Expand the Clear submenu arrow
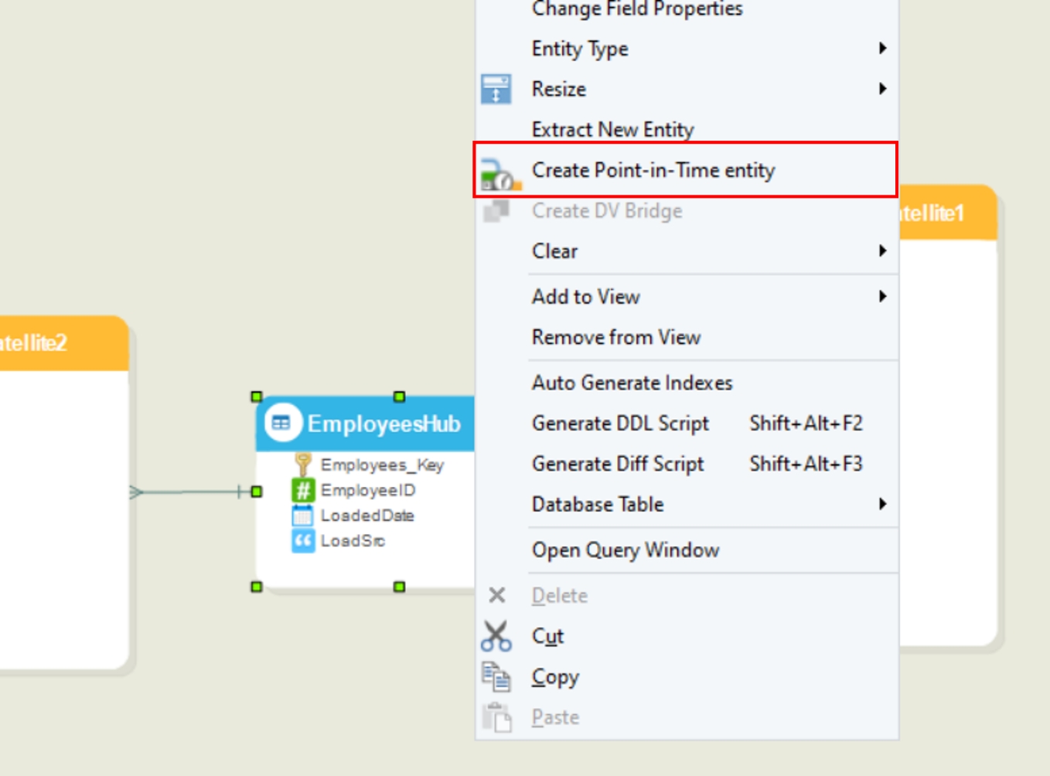The image size is (1050, 776). [882, 251]
